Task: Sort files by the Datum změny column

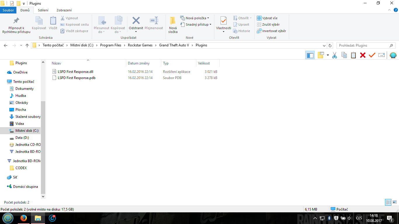Action: click(144, 63)
